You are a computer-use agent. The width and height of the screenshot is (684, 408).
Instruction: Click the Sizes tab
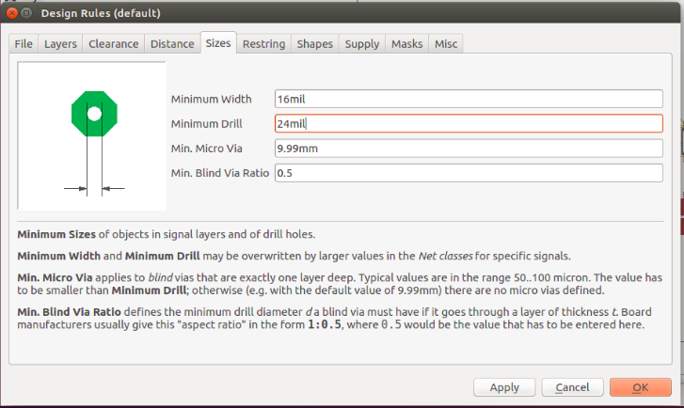[217, 43]
